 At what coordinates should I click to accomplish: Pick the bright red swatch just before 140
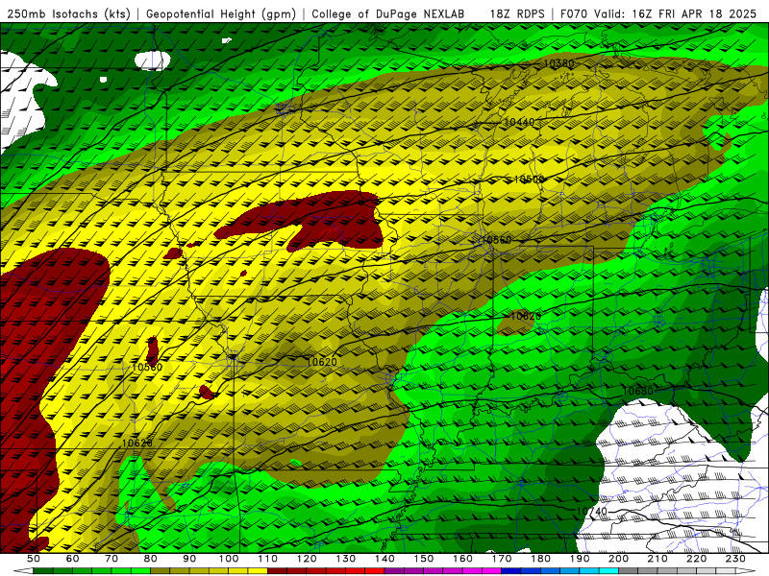(x=375, y=571)
